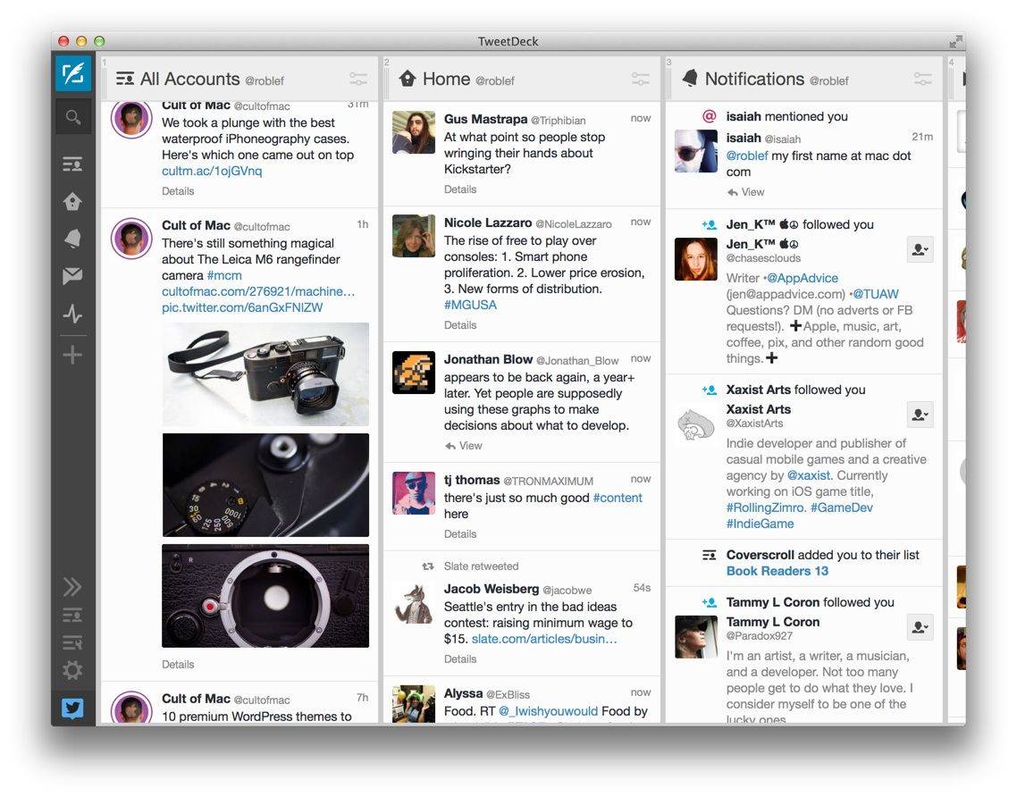Screen dimensions: 1017x797
Task: Open Details under Gus Mastrapa tweet
Action: (460, 189)
